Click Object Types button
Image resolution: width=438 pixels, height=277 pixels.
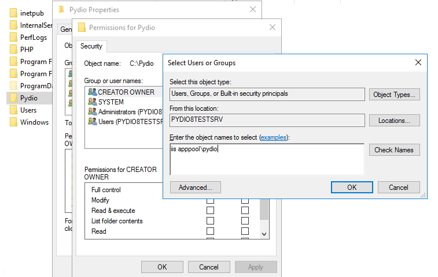[394, 95]
